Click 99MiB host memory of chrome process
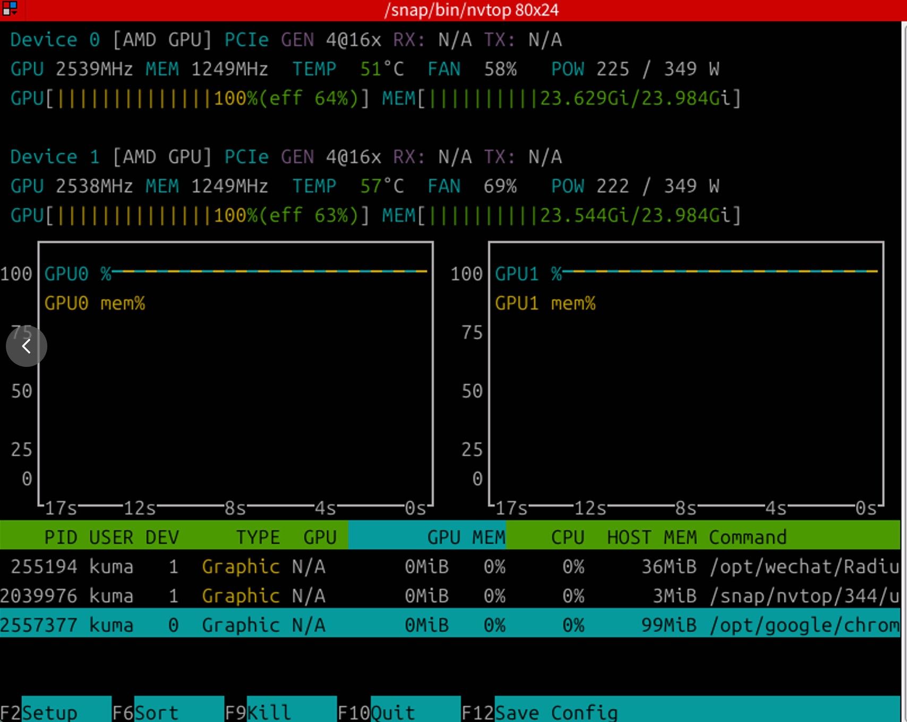This screenshot has height=722, width=907. (669, 625)
